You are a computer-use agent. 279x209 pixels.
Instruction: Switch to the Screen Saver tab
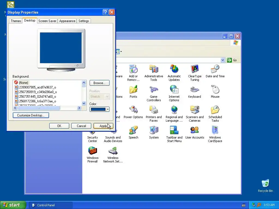(x=47, y=21)
